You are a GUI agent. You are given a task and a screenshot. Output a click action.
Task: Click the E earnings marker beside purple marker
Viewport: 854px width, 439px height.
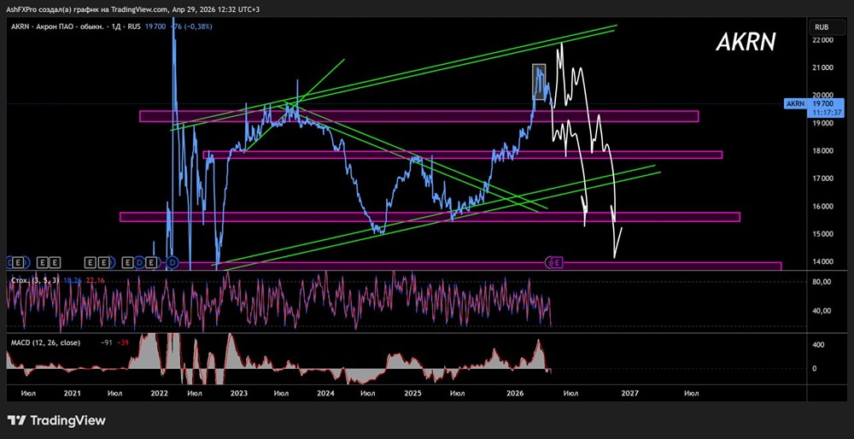[x=559, y=263]
